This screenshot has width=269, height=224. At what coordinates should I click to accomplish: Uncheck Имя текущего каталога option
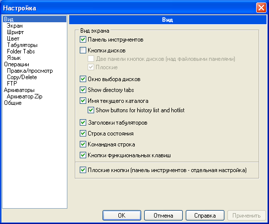pyautogui.click(x=83, y=101)
